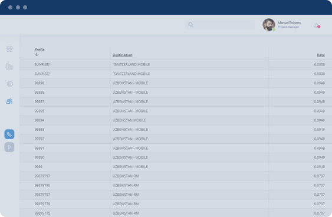This screenshot has width=332, height=217.
Task: Sort by Destination column header
Action: tap(123, 55)
